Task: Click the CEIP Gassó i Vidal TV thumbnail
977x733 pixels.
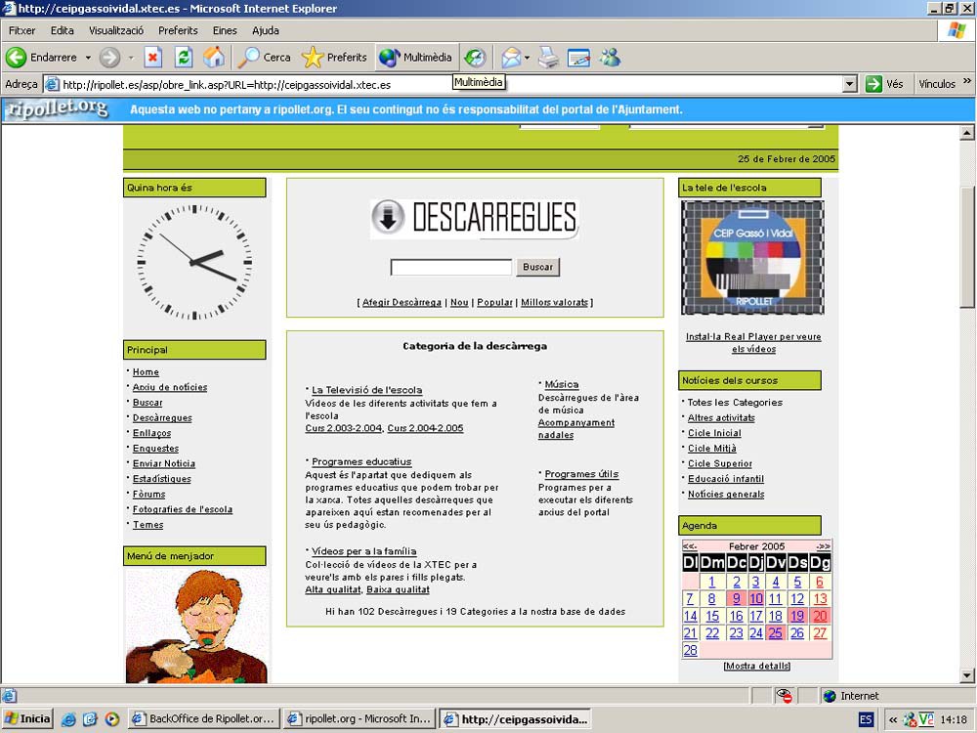Action: click(752, 258)
